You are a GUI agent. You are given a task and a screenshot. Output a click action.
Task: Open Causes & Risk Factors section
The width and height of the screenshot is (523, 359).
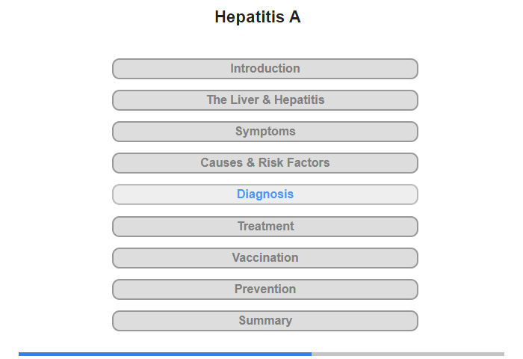[264, 163]
